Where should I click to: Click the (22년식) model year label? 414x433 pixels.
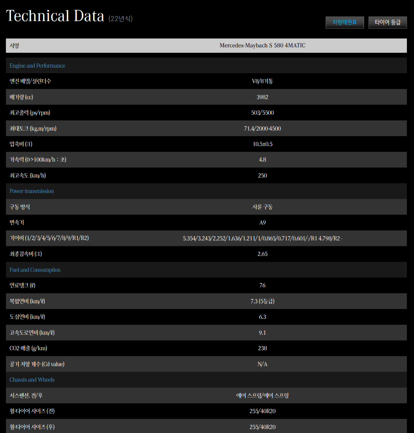(x=120, y=18)
